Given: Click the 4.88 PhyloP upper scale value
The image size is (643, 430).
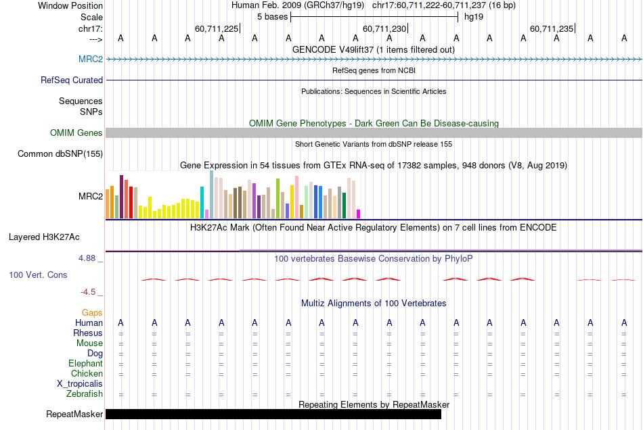Looking at the screenshot, I should pos(87,258).
